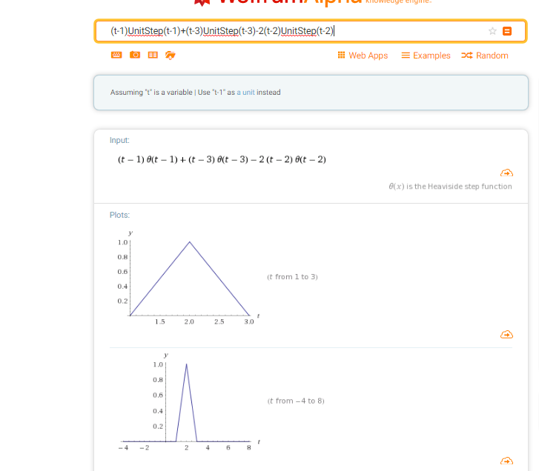Open the Examples menu
The height and width of the screenshot is (471, 539).
[x=426, y=56]
